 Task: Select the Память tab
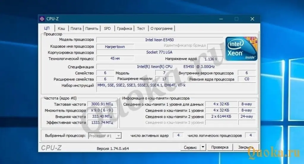[92, 28]
